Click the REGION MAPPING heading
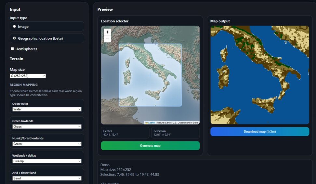This screenshot has height=184, width=316. (x=24, y=85)
